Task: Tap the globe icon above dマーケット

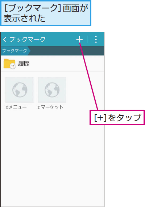Action: click(x=52, y=90)
